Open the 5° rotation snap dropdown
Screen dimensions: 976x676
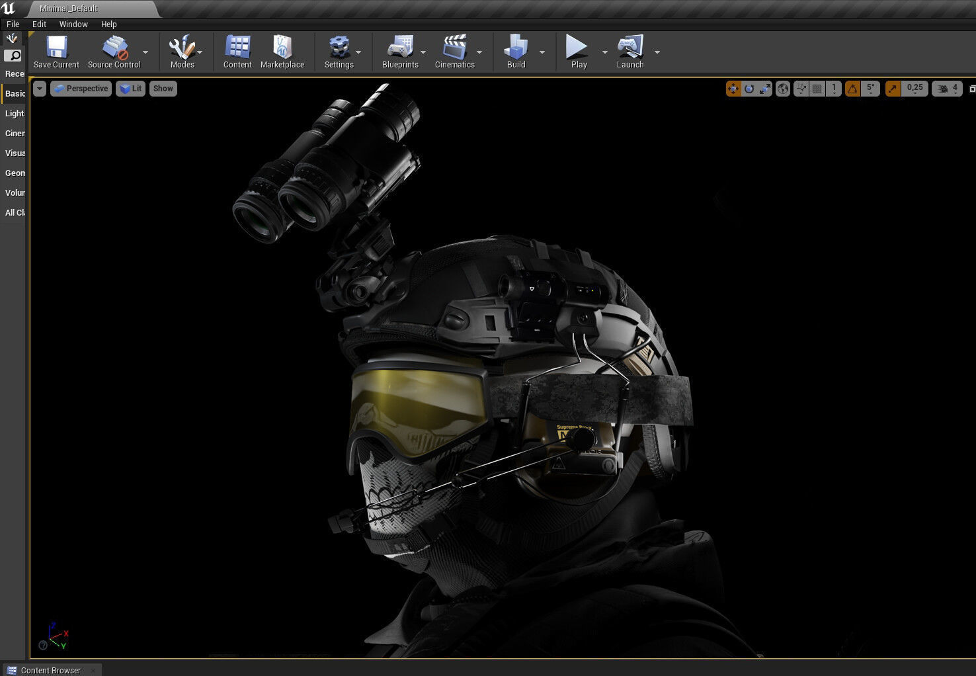[x=871, y=89]
